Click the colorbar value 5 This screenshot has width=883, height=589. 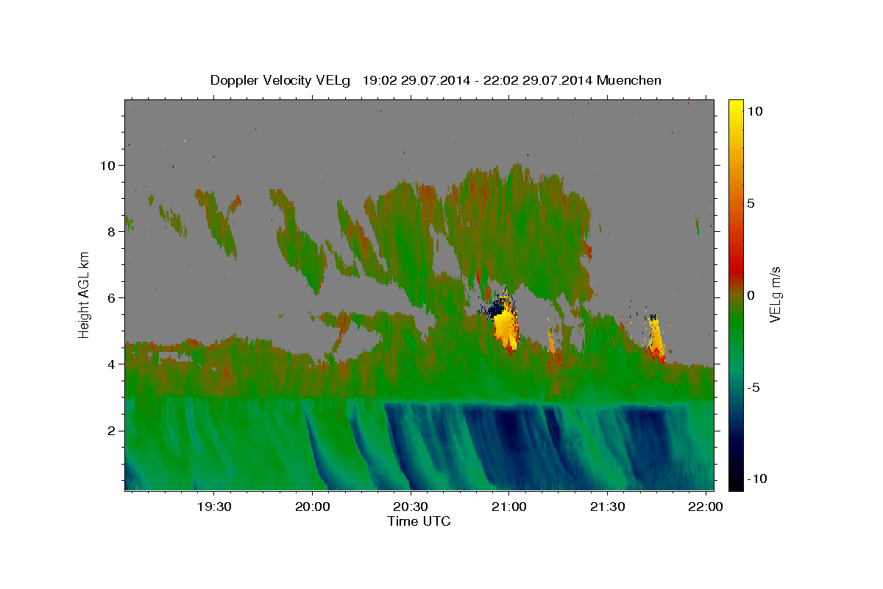(x=752, y=202)
